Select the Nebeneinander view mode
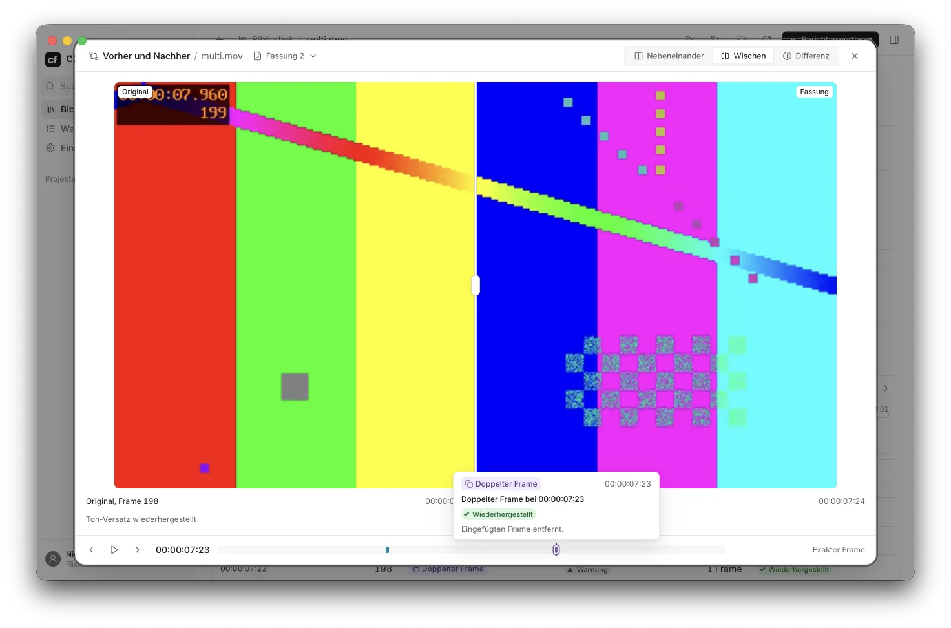This screenshot has height=628, width=951. coord(669,56)
